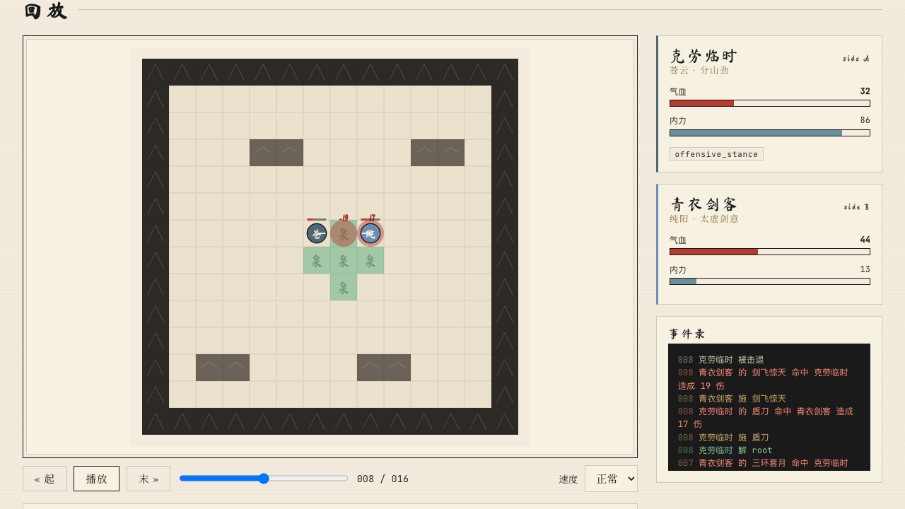Click the offensive_stance status tag
The image size is (905, 509).
point(716,154)
